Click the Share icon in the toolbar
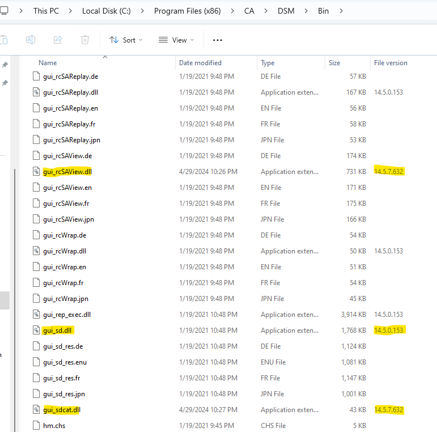437x432 pixels. tap(58, 40)
